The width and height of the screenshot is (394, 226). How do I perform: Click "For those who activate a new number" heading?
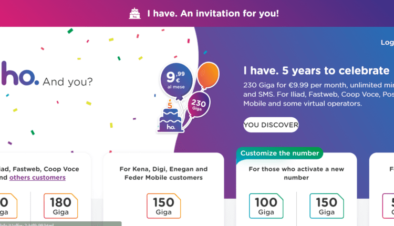pyautogui.click(x=296, y=173)
